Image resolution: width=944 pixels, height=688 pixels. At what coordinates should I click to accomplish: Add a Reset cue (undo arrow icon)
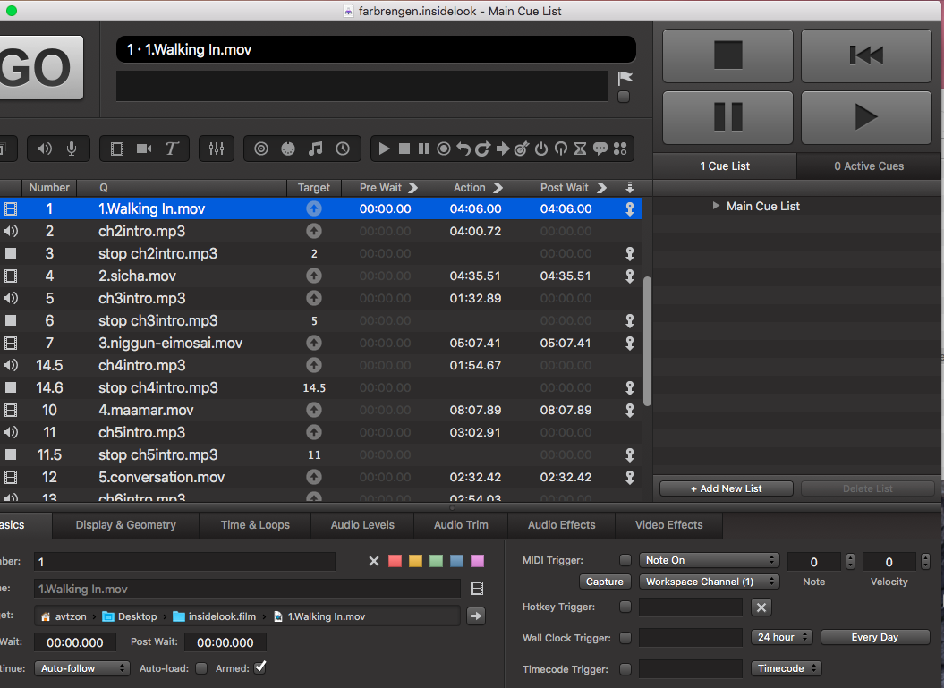pos(463,149)
